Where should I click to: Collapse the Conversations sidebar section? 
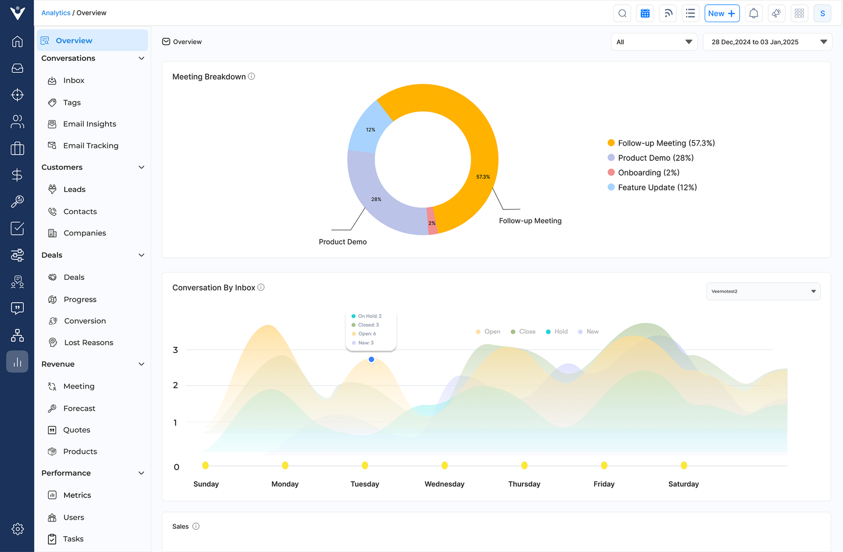141,58
